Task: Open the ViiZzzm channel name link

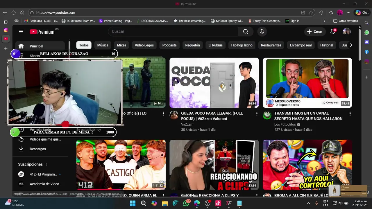Action: 187,124
